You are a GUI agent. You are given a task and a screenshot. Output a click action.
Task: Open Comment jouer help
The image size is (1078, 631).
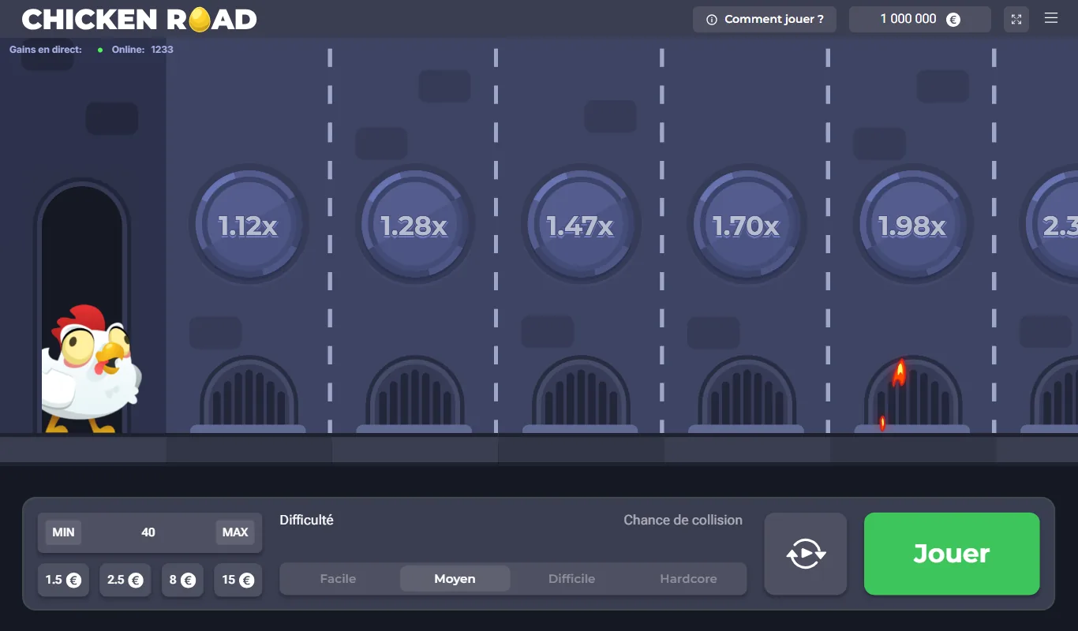click(764, 20)
